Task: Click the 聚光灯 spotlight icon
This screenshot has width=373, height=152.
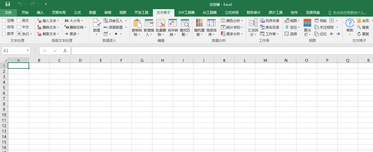Action: pos(307,23)
